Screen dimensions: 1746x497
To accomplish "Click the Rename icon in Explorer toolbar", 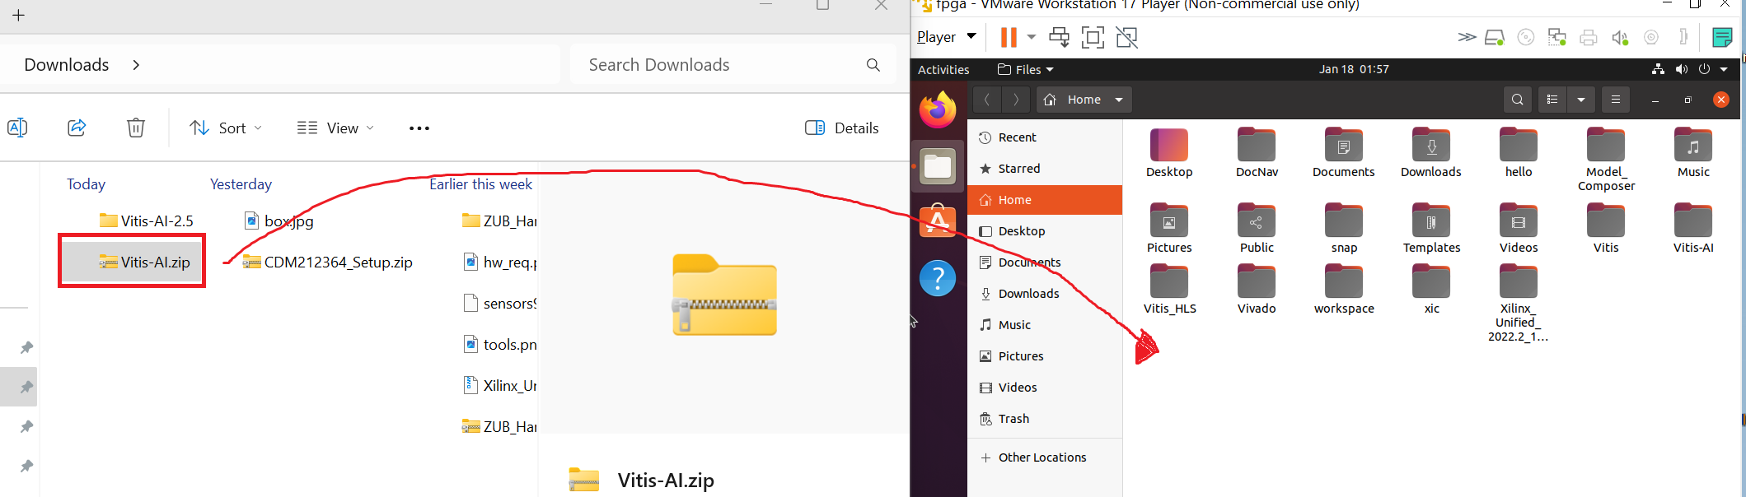I will point(17,128).
